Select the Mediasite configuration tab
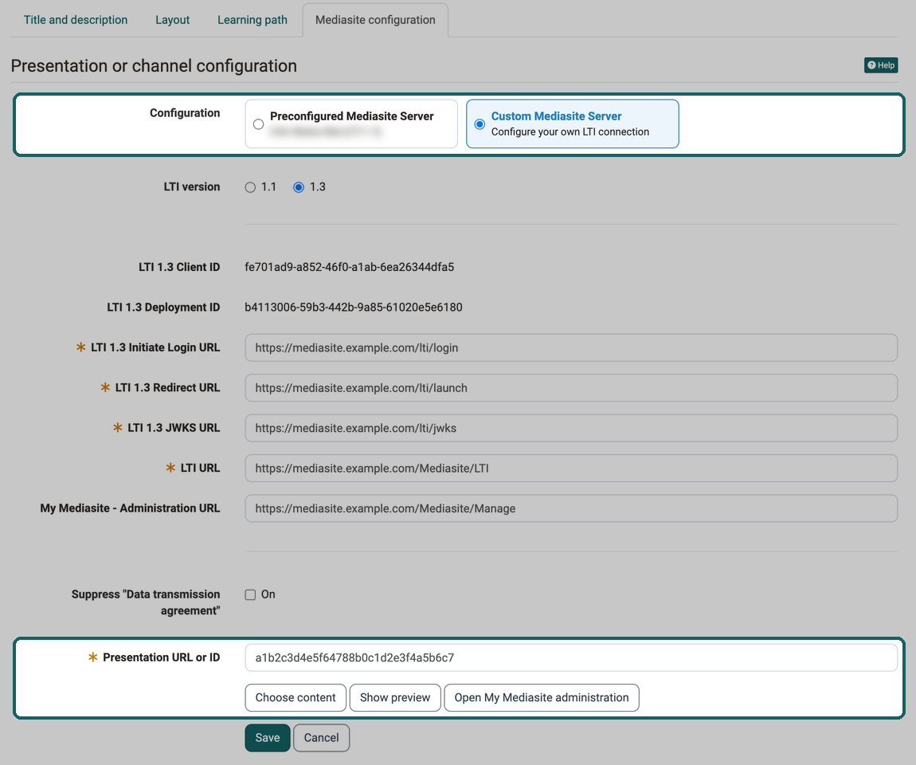Screen dimensions: 916x765 375,20
